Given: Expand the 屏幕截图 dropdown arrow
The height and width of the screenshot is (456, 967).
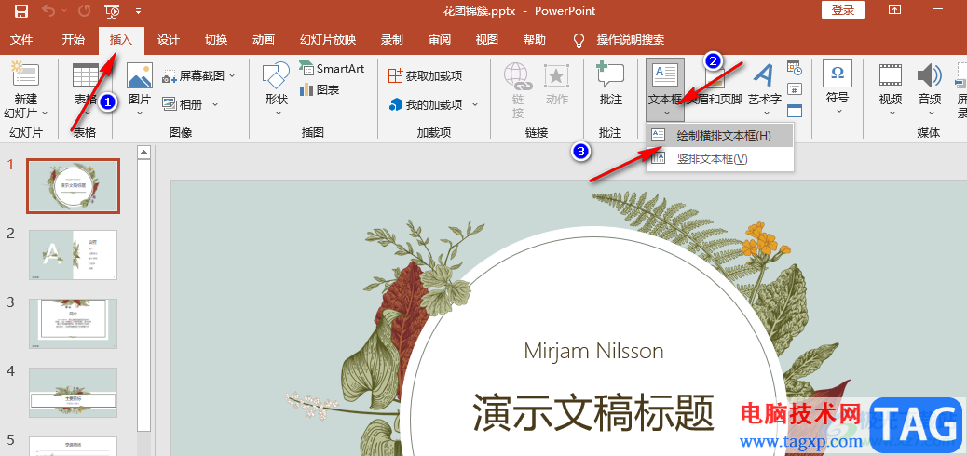Looking at the screenshot, I should pyautogui.click(x=232, y=75).
